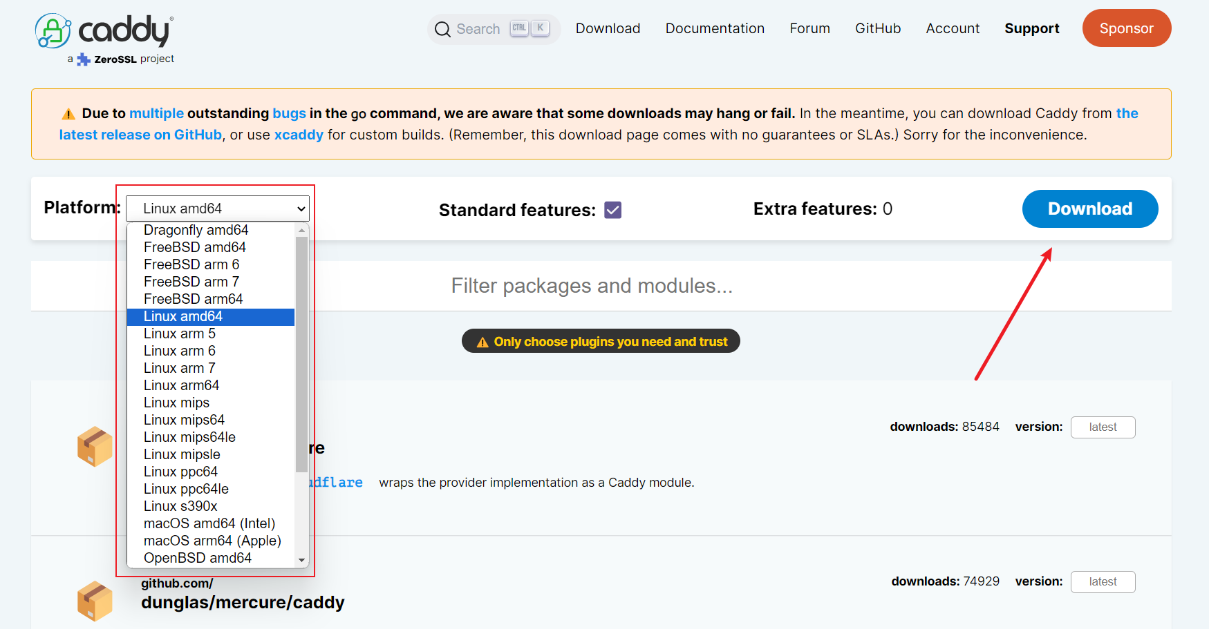Select highlighted Linux amd64 option
The width and height of the screenshot is (1209, 629).
pyautogui.click(x=211, y=316)
